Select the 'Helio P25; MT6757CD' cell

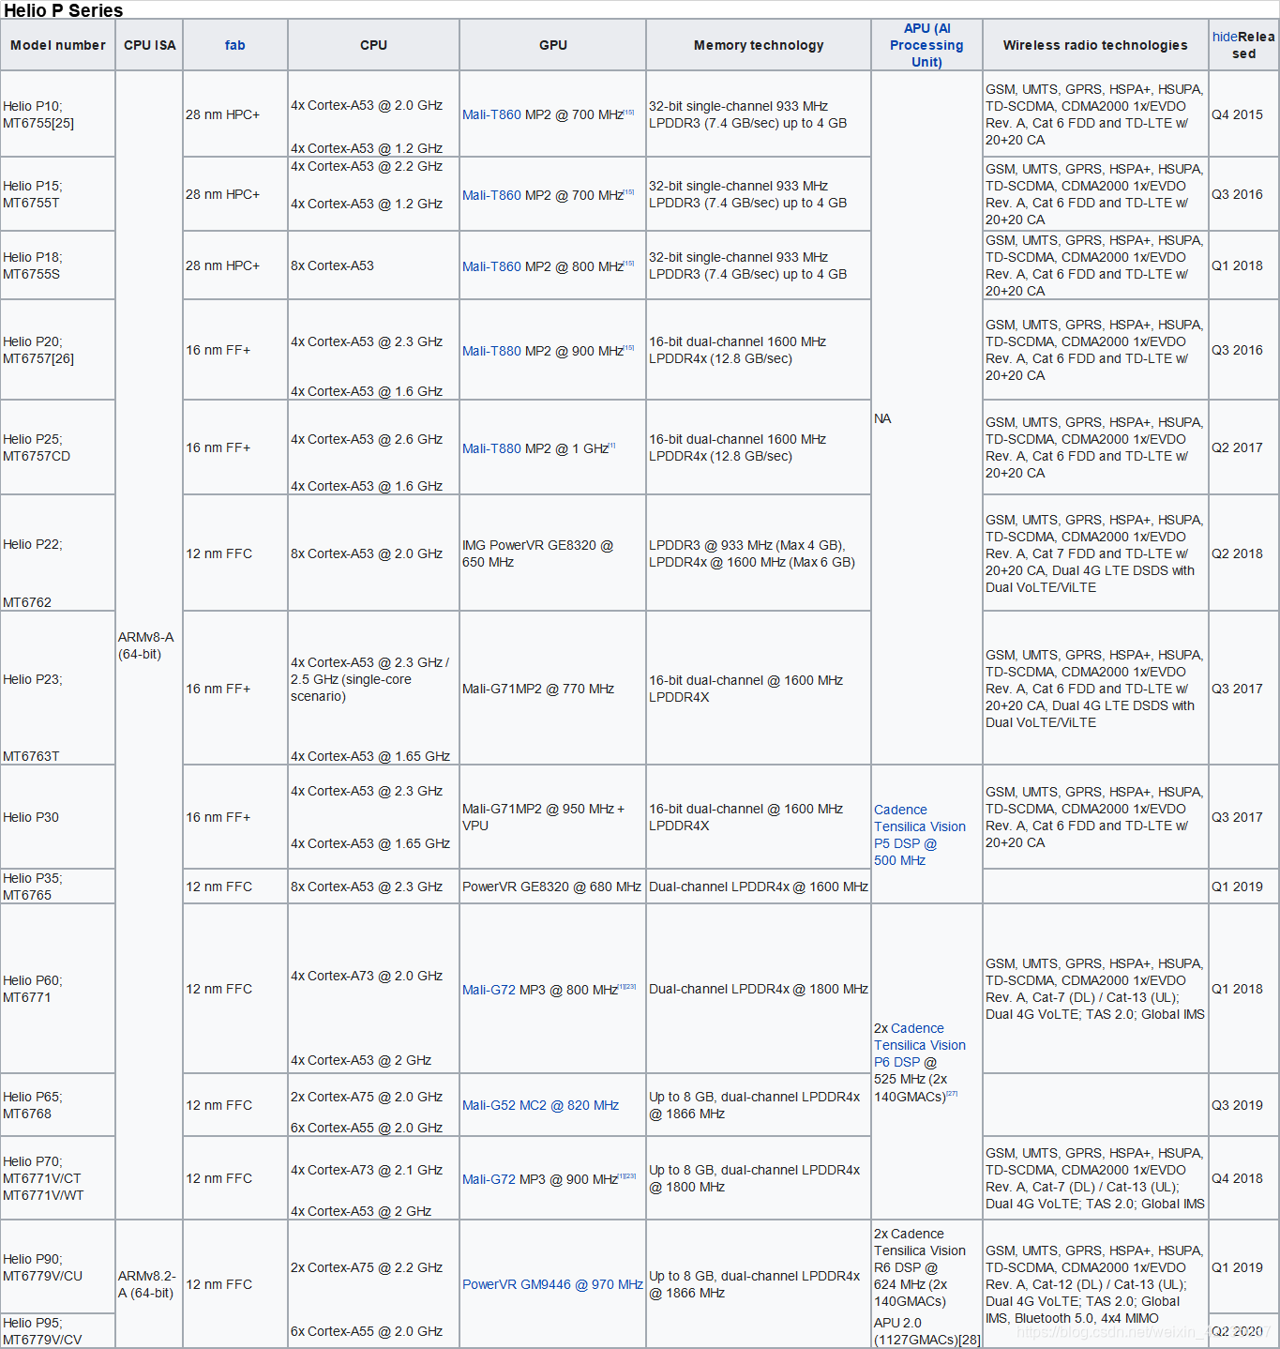tap(58, 447)
